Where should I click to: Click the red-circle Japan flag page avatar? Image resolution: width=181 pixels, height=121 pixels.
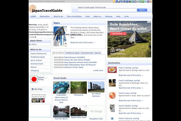(x=34, y=79)
